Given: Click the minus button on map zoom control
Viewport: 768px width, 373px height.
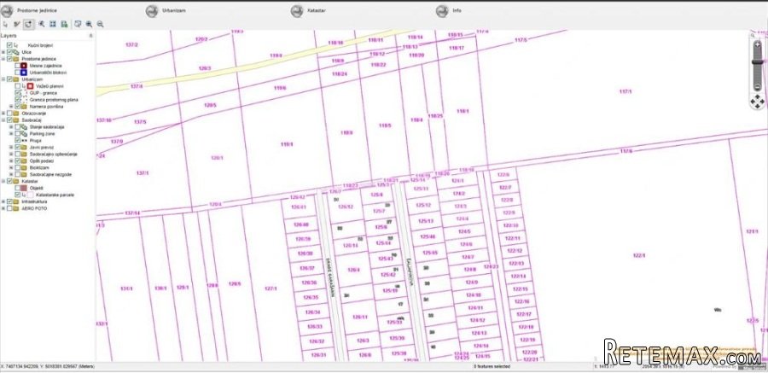Looking at the screenshot, I should (757, 87).
